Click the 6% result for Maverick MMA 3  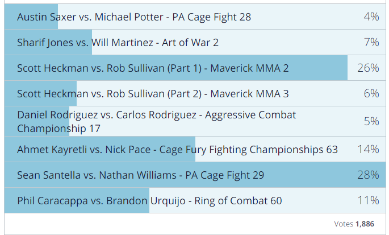pyautogui.click(x=371, y=93)
